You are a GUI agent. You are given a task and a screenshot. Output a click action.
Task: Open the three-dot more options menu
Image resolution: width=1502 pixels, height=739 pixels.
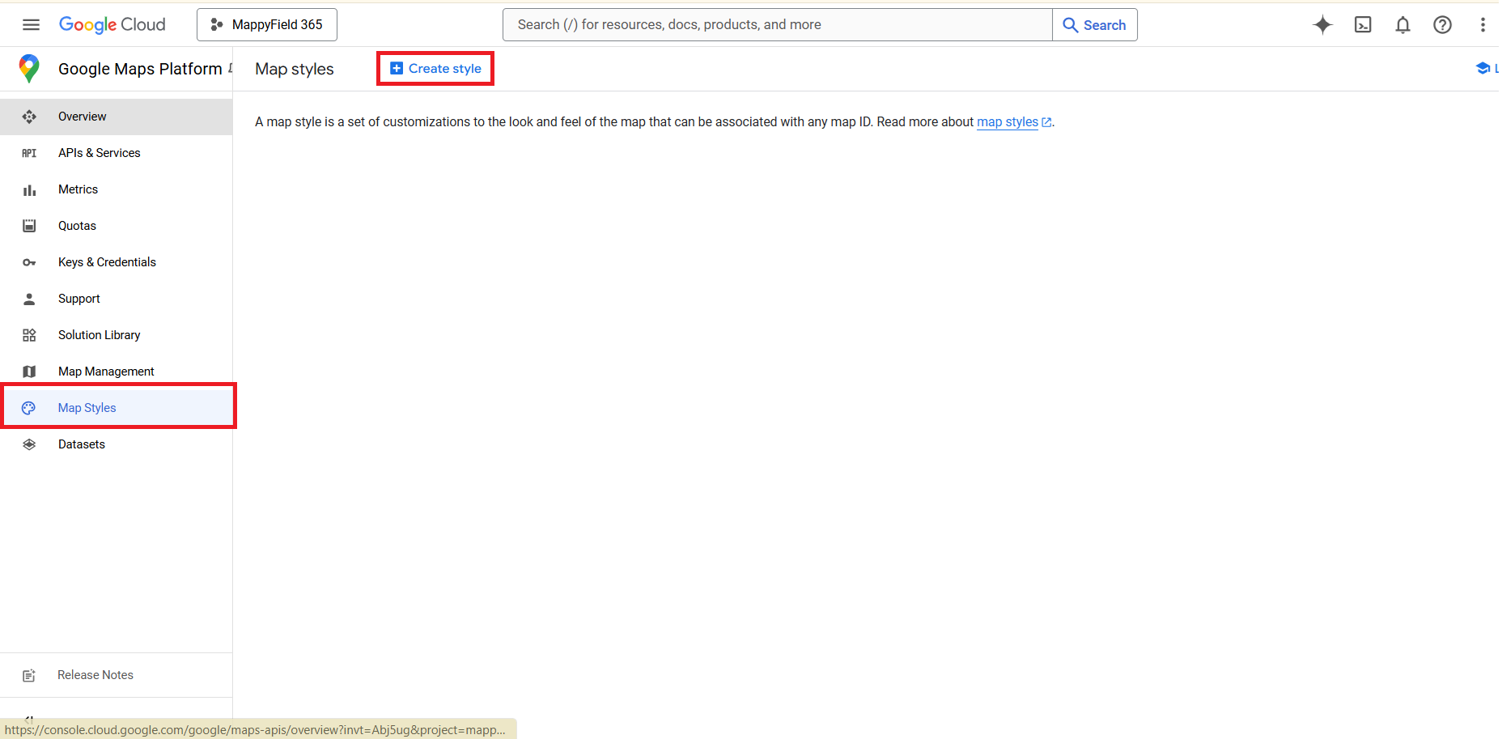(x=1483, y=25)
